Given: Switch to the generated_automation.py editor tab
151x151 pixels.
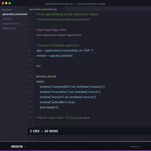Looking at the screenshot, I should [43, 9].
